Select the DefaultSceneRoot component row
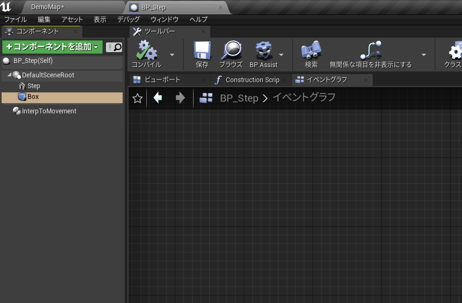462x303 pixels. pyautogui.click(x=62, y=75)
